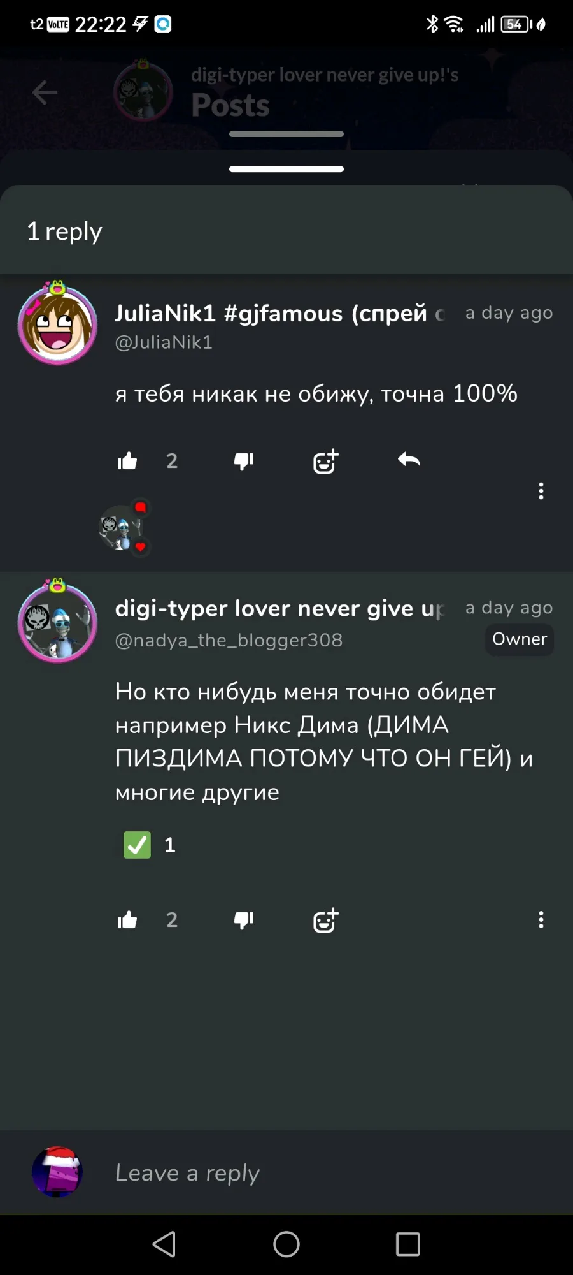Add emoji reaction to Owner's reply

coord(325,920)
